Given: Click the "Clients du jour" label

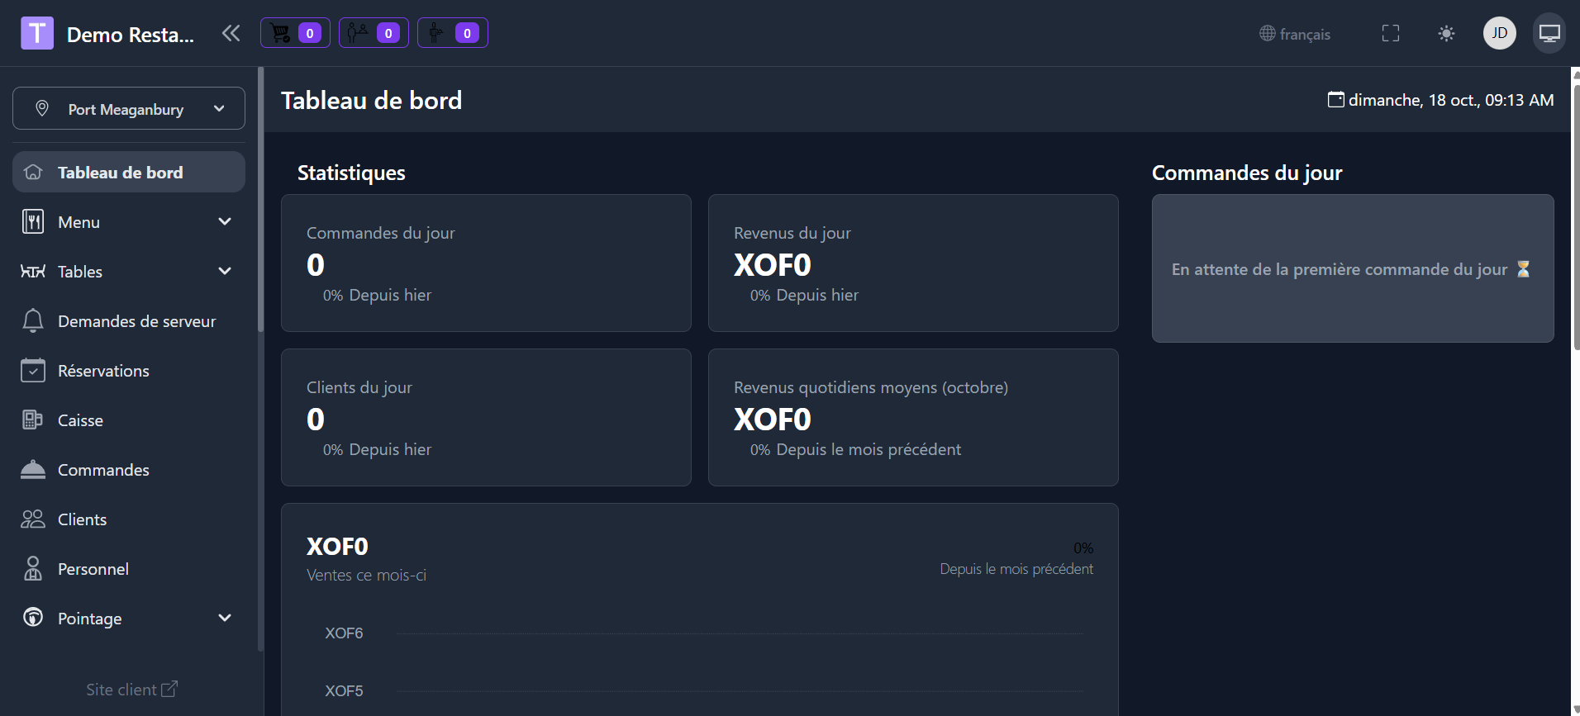Looking at the screenshot, I should pos(359,387).
